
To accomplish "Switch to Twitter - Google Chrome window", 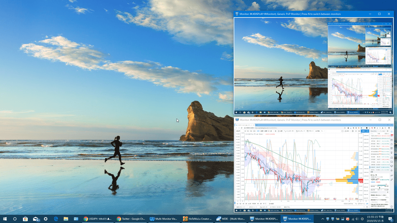I will (x=131, y=219).
